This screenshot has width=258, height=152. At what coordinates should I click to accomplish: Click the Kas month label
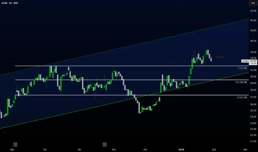tap(114, 150)
